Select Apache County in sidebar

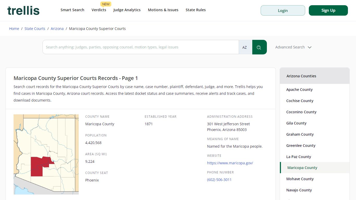299,90
